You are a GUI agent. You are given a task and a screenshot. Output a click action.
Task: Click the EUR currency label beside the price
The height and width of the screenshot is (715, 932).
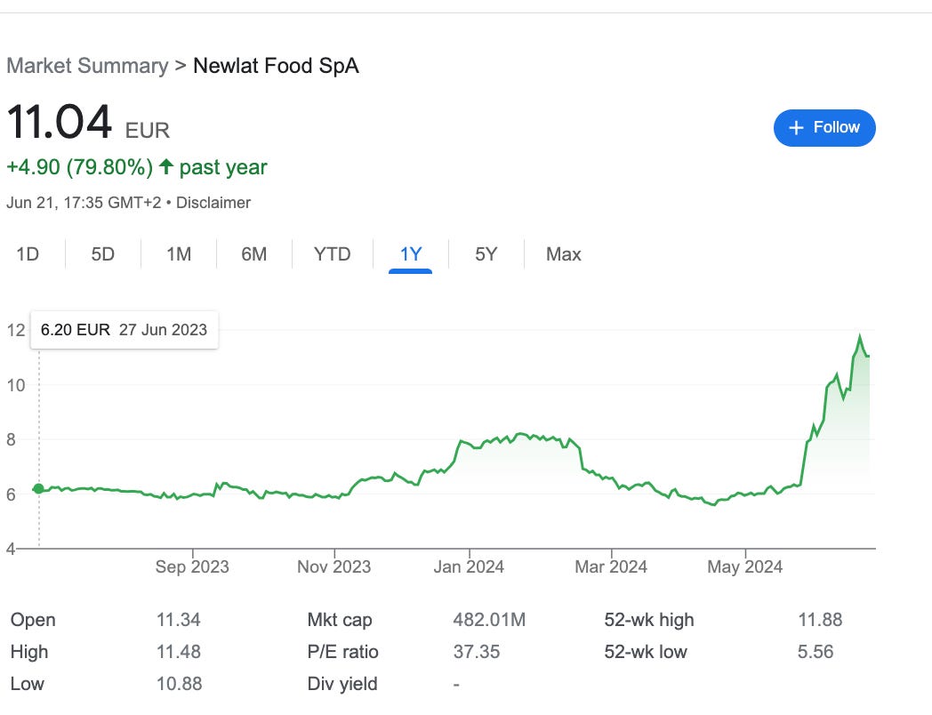[x=148, y=130]
